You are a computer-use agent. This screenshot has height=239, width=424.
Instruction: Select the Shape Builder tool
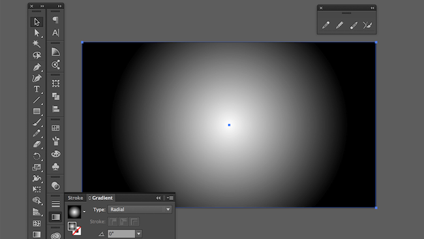tap(37, 200)
